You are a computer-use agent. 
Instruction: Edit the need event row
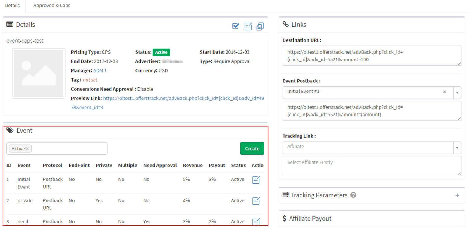point(256,222)
